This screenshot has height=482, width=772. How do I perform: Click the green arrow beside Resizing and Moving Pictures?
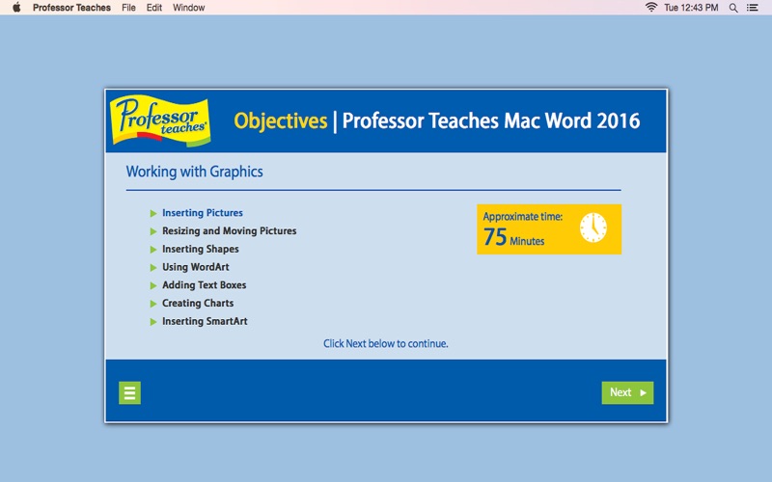(153, 231)
